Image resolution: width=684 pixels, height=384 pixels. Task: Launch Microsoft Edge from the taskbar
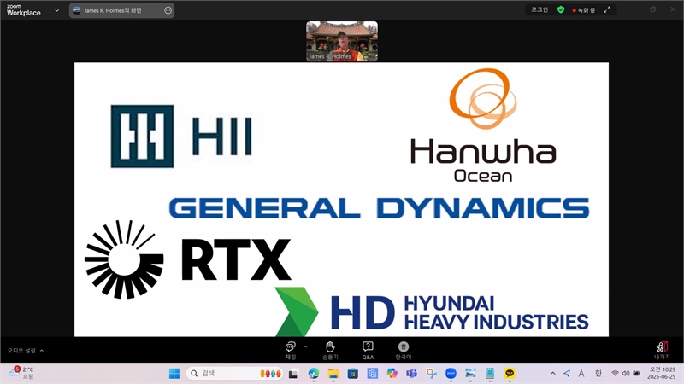click(313, 374)
